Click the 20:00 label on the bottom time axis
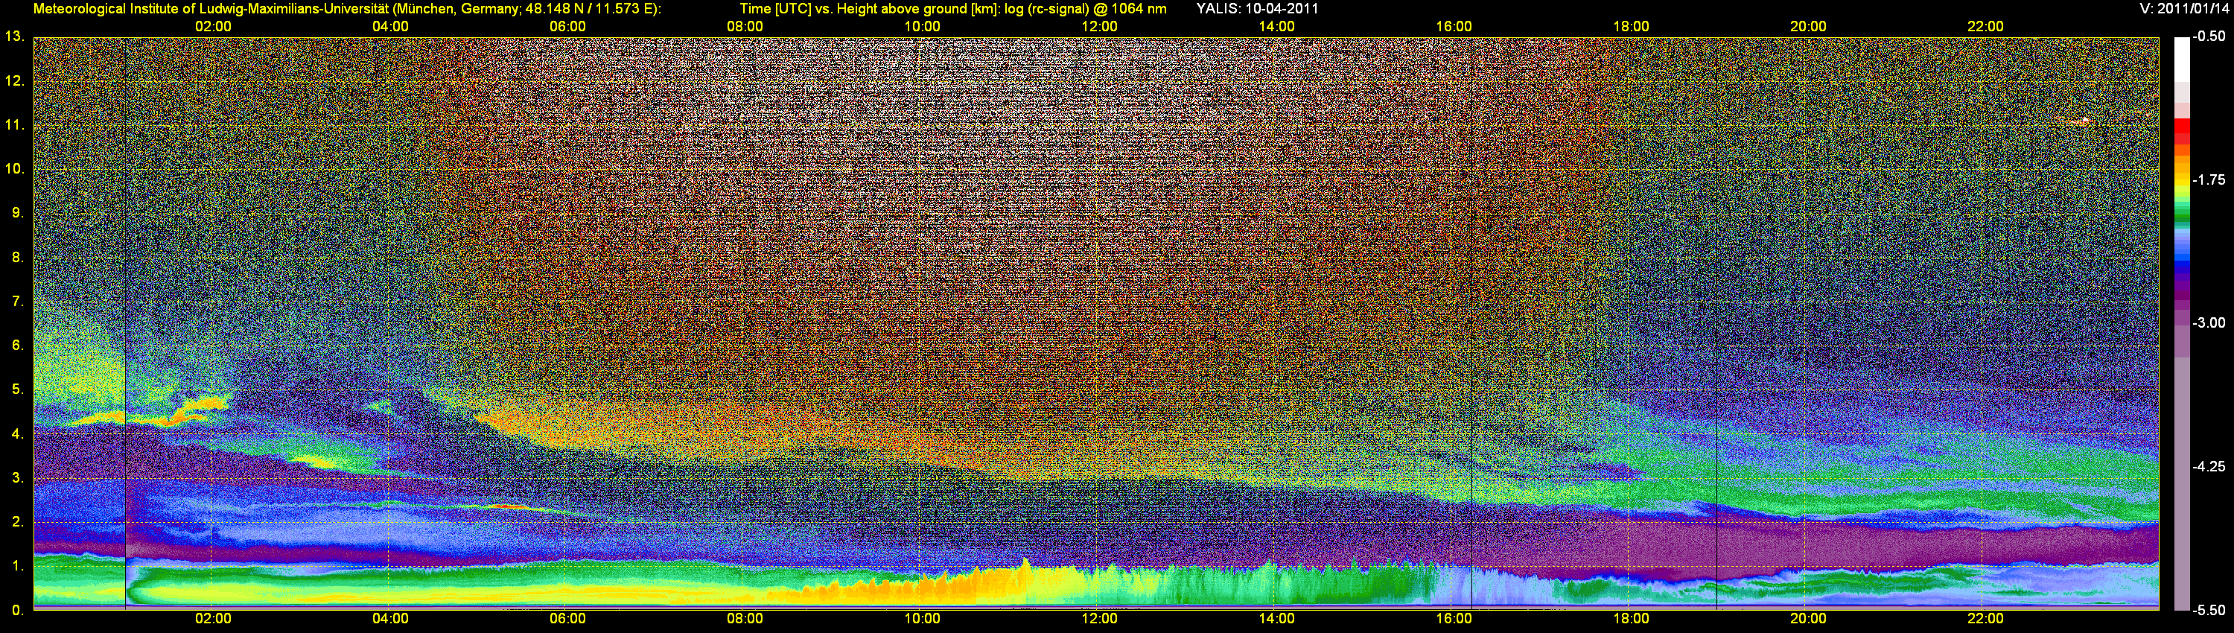 (1808, 619)
